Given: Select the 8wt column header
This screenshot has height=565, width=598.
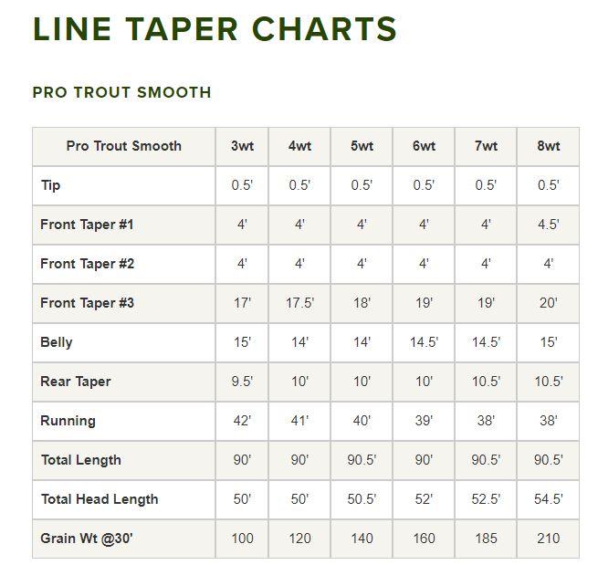Looking at the screenshot, I should click(x=548, y=146).
